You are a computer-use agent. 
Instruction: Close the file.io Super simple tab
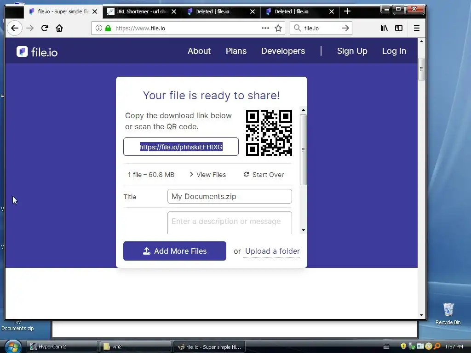95,11
